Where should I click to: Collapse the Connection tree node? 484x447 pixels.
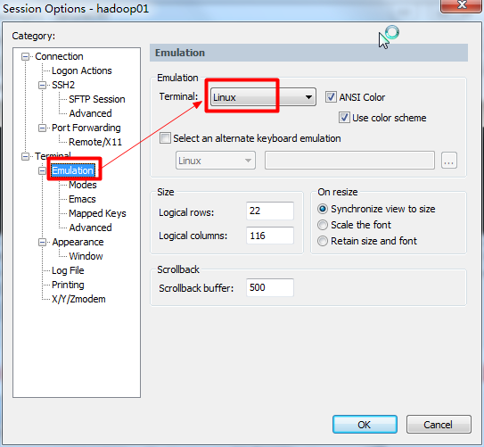[25, 56]
